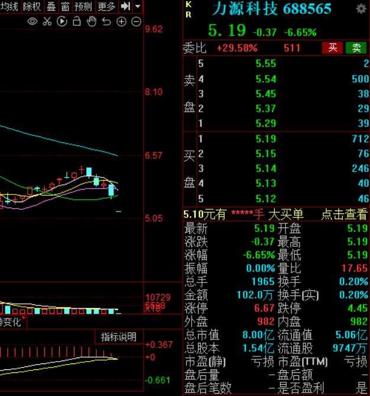The image size is (370, 396).
Task: Click the 叠 overlay toolbar item
Action: [x=51, y=7]
